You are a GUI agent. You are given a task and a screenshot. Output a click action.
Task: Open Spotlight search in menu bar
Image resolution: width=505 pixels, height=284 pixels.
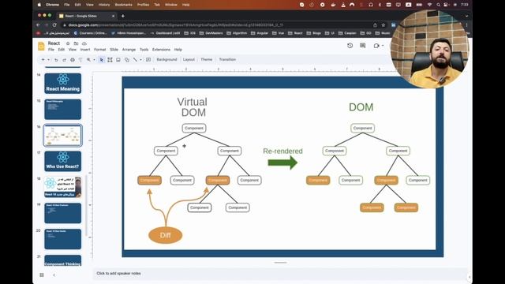click(438, 5)
